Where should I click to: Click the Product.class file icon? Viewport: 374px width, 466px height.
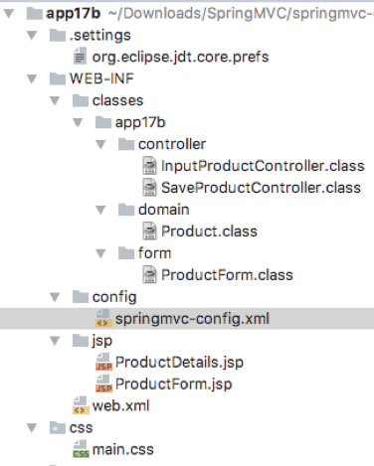click(149, 232)
